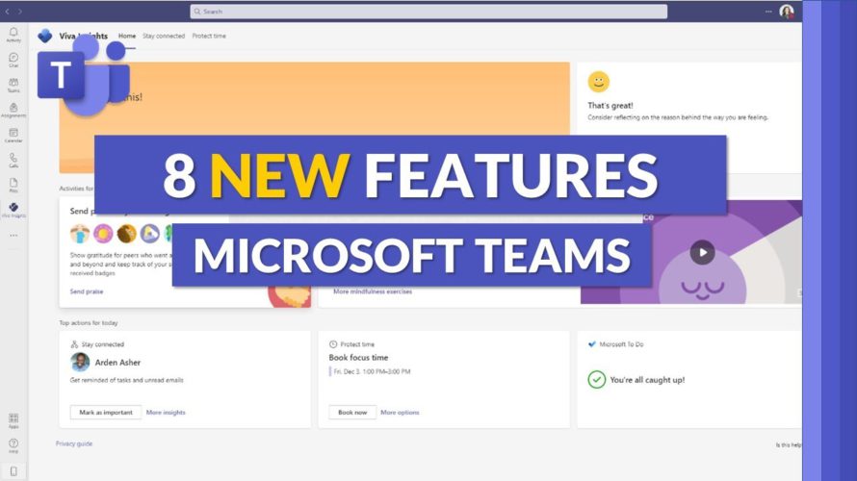The height and width of the screenshot is (481, 857).
Task: Click the You're all caught up text
Action: coord(647,380)
